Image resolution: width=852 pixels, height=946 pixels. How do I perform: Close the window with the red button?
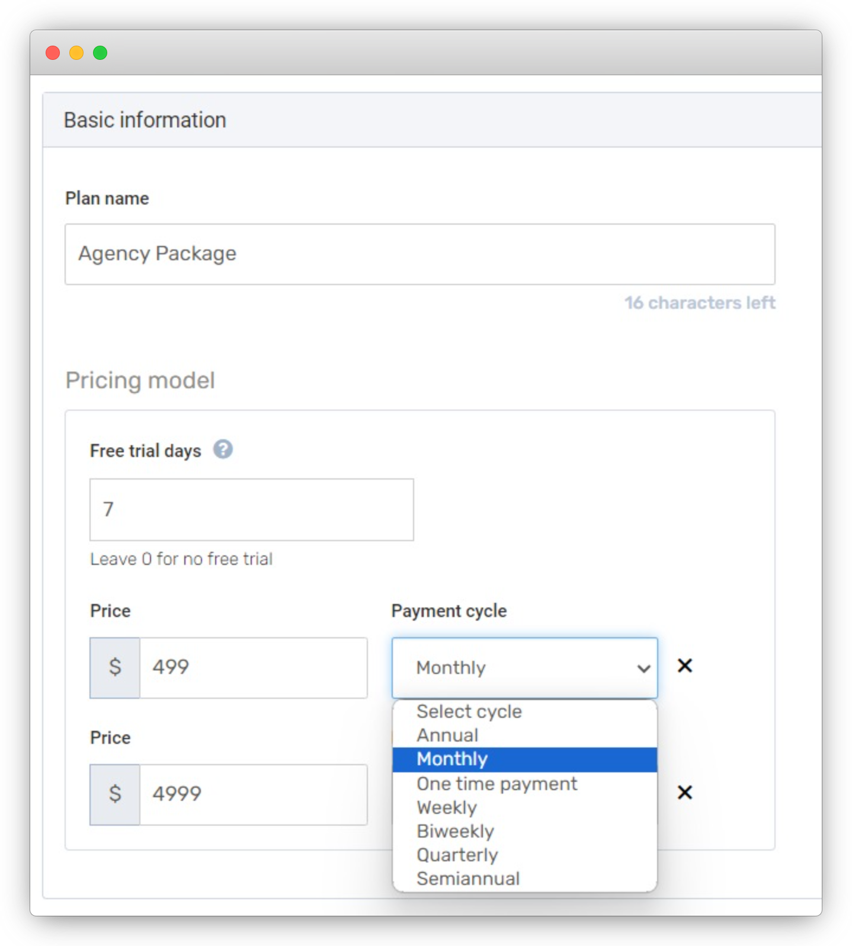point(53,53)
